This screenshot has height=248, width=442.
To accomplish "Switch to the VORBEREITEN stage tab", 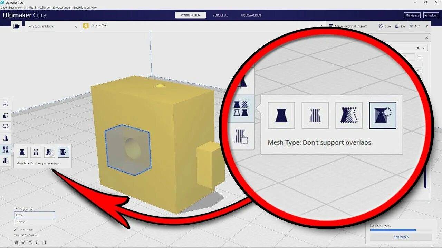I will click(190, 15).
